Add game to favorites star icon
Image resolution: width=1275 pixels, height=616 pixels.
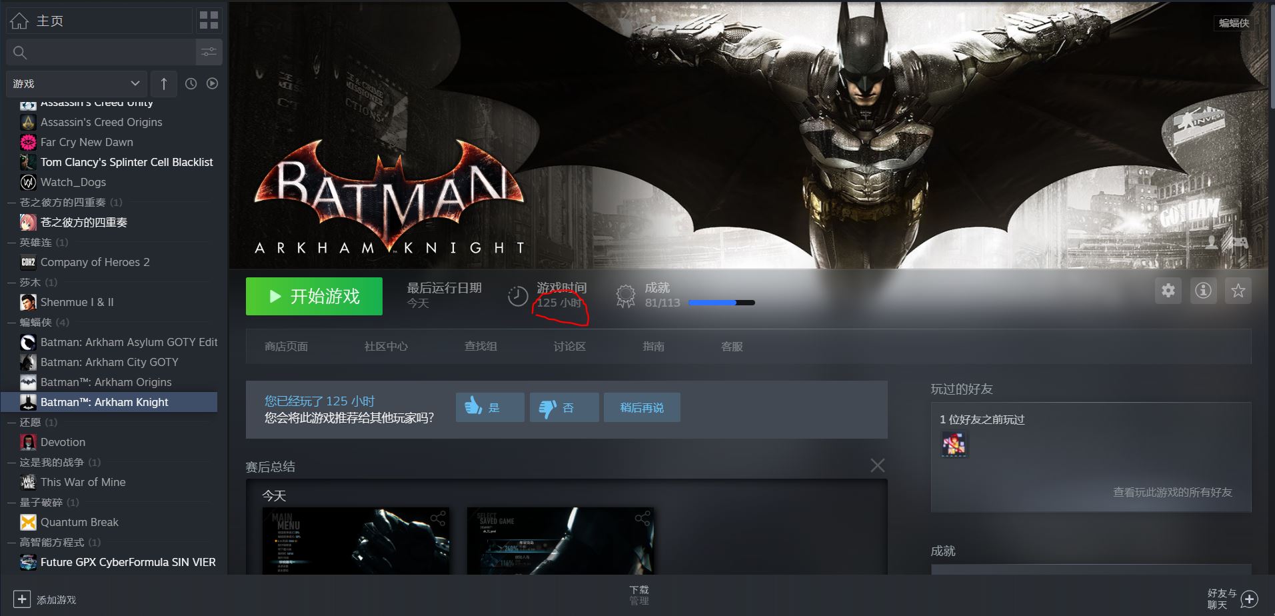coord(1238,291)
